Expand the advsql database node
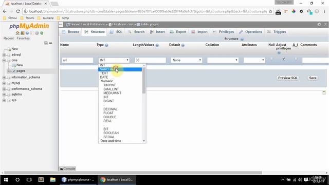The image size is (329, 185). point(4,55)
